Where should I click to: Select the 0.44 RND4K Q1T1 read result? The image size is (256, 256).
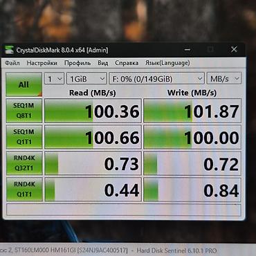(x=93, y=190)
